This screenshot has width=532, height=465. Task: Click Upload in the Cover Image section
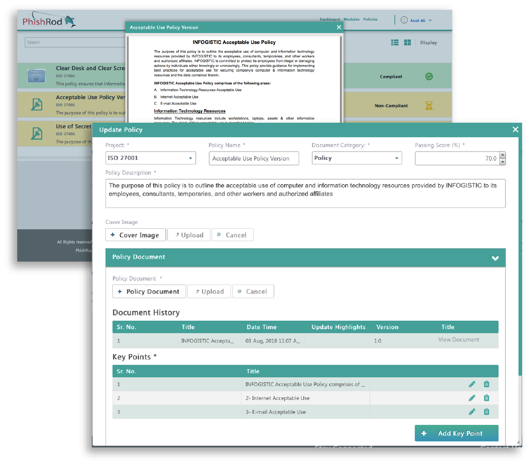click(x=189, y=235)
